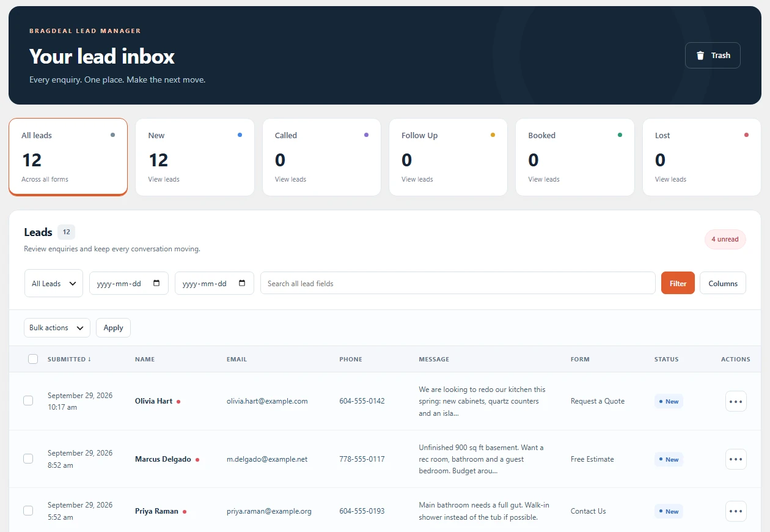Click the orange Filter button
Screen dimensions: 770x532
point(678,283)
